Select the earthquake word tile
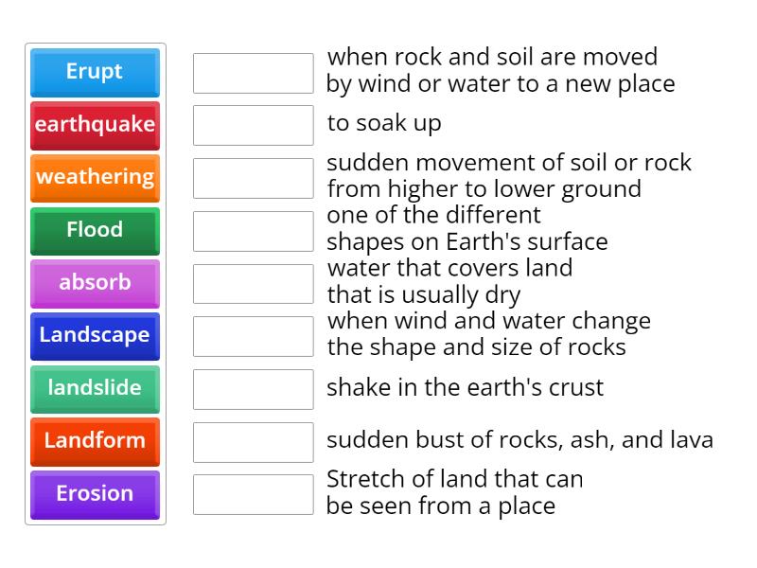Image resolution: width=757 pixels, height=568 pixels. coord(94,125)
